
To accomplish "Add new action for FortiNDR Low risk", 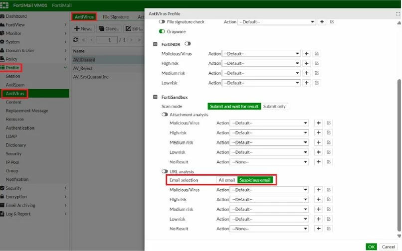I will 306,83.
